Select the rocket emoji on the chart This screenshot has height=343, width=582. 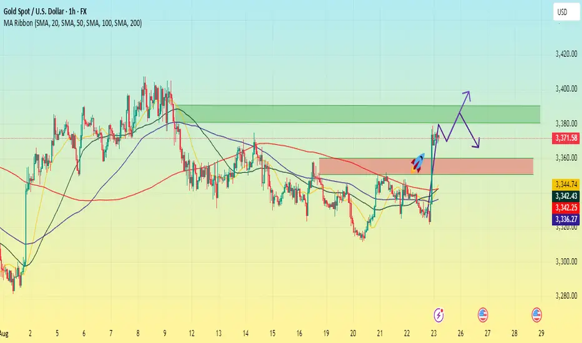point(418,163)
